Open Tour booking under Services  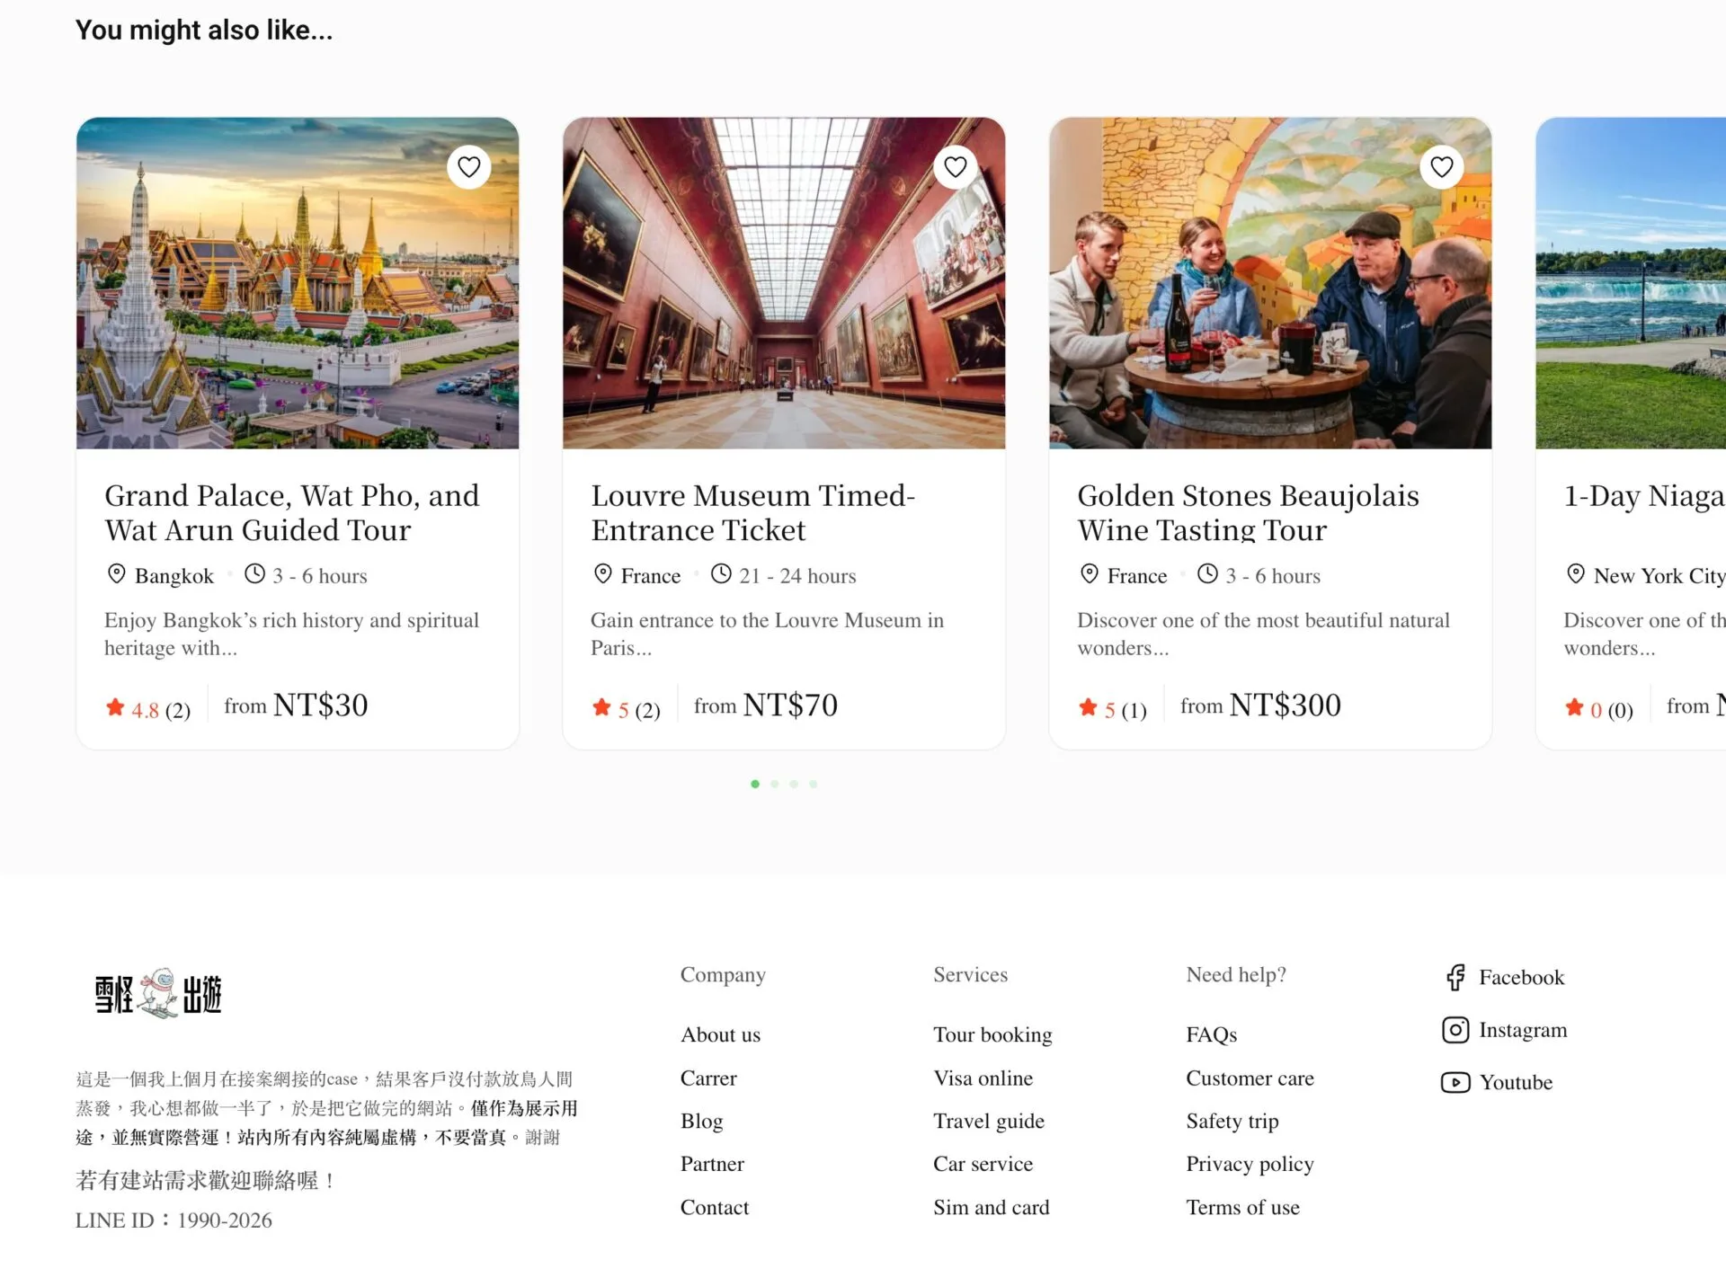(992, 1034)
